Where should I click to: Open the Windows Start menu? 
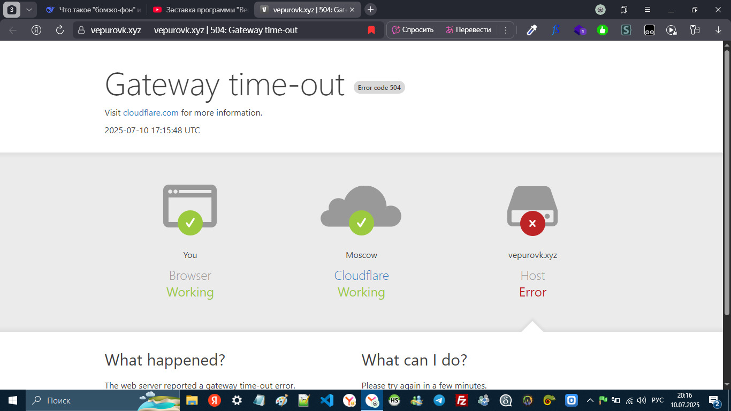coord(12,400)
